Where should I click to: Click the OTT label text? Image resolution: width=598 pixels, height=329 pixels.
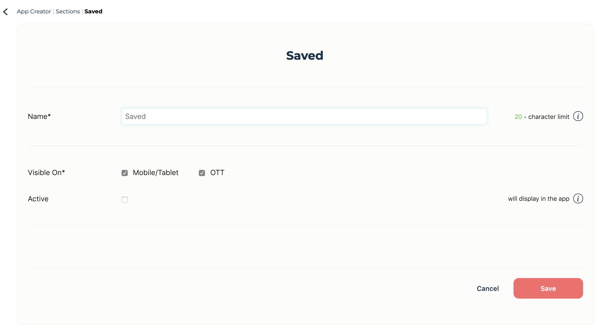click(x=217, y=172)
